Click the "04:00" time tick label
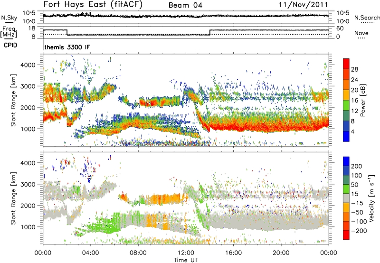Image resolution: width=380 pixels, height=263 pixels. (x=90, y=253)
